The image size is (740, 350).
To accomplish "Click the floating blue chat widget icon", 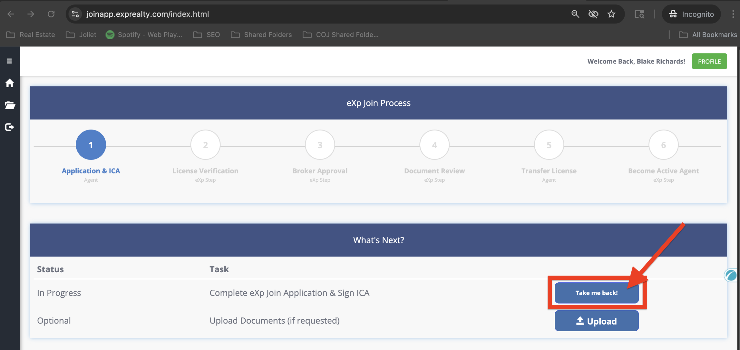I will [731, 275].
